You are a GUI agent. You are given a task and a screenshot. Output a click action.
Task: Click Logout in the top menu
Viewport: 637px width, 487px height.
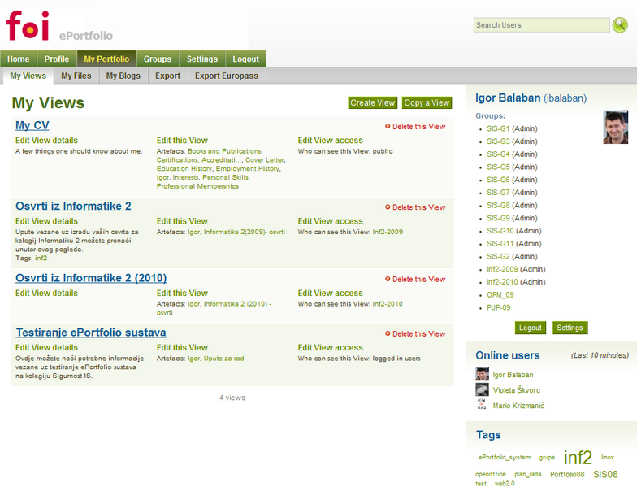(245, 59)
